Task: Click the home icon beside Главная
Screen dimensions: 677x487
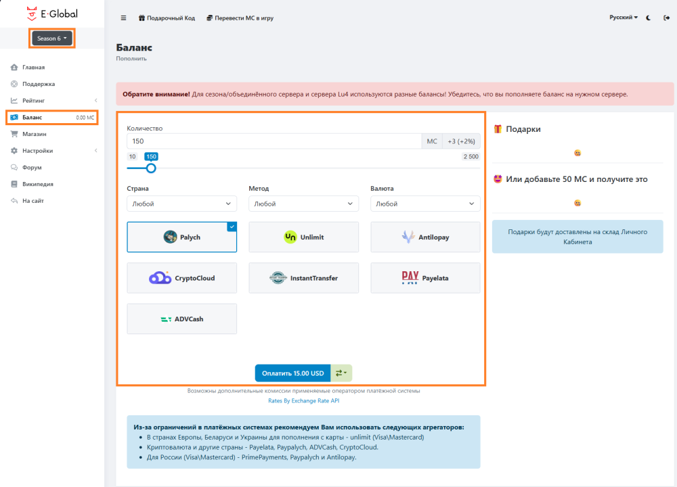Action: click(x=14, y=68)
